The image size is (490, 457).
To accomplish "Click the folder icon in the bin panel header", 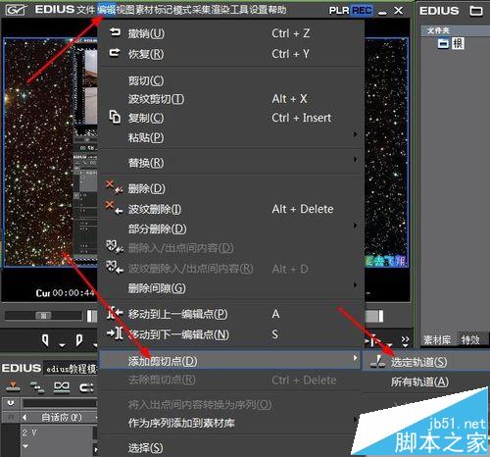I will [476, 11].
